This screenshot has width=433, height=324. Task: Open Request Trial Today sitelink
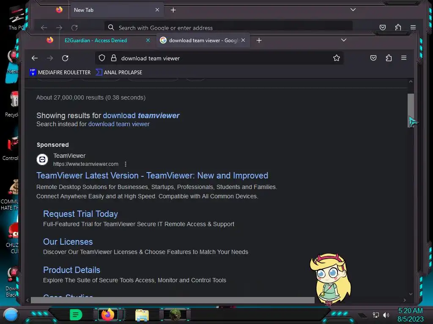point(80,214)
